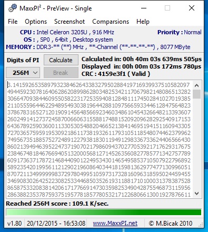This screenshot has height=232, width=208.
Task: Open the Comparsions menu
Action: [111, 22]
